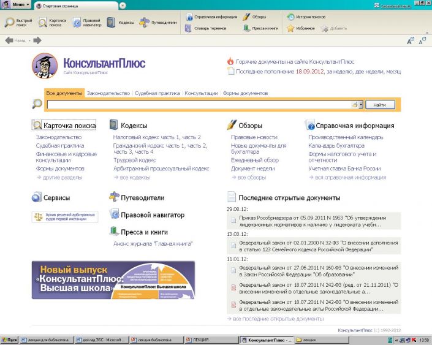Open Обзоры in the top toolbar
This screenshot has height=345, width=432.
coord(254,17)
